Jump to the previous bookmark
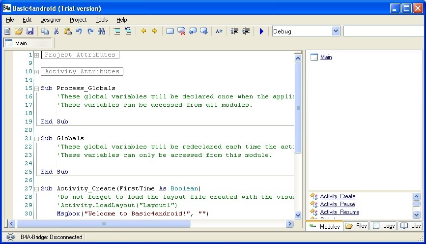This screenshot has width=426, height=244. tap(193, 31)
